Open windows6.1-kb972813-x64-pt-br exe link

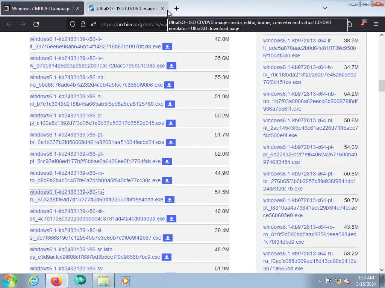click(309, 181)
